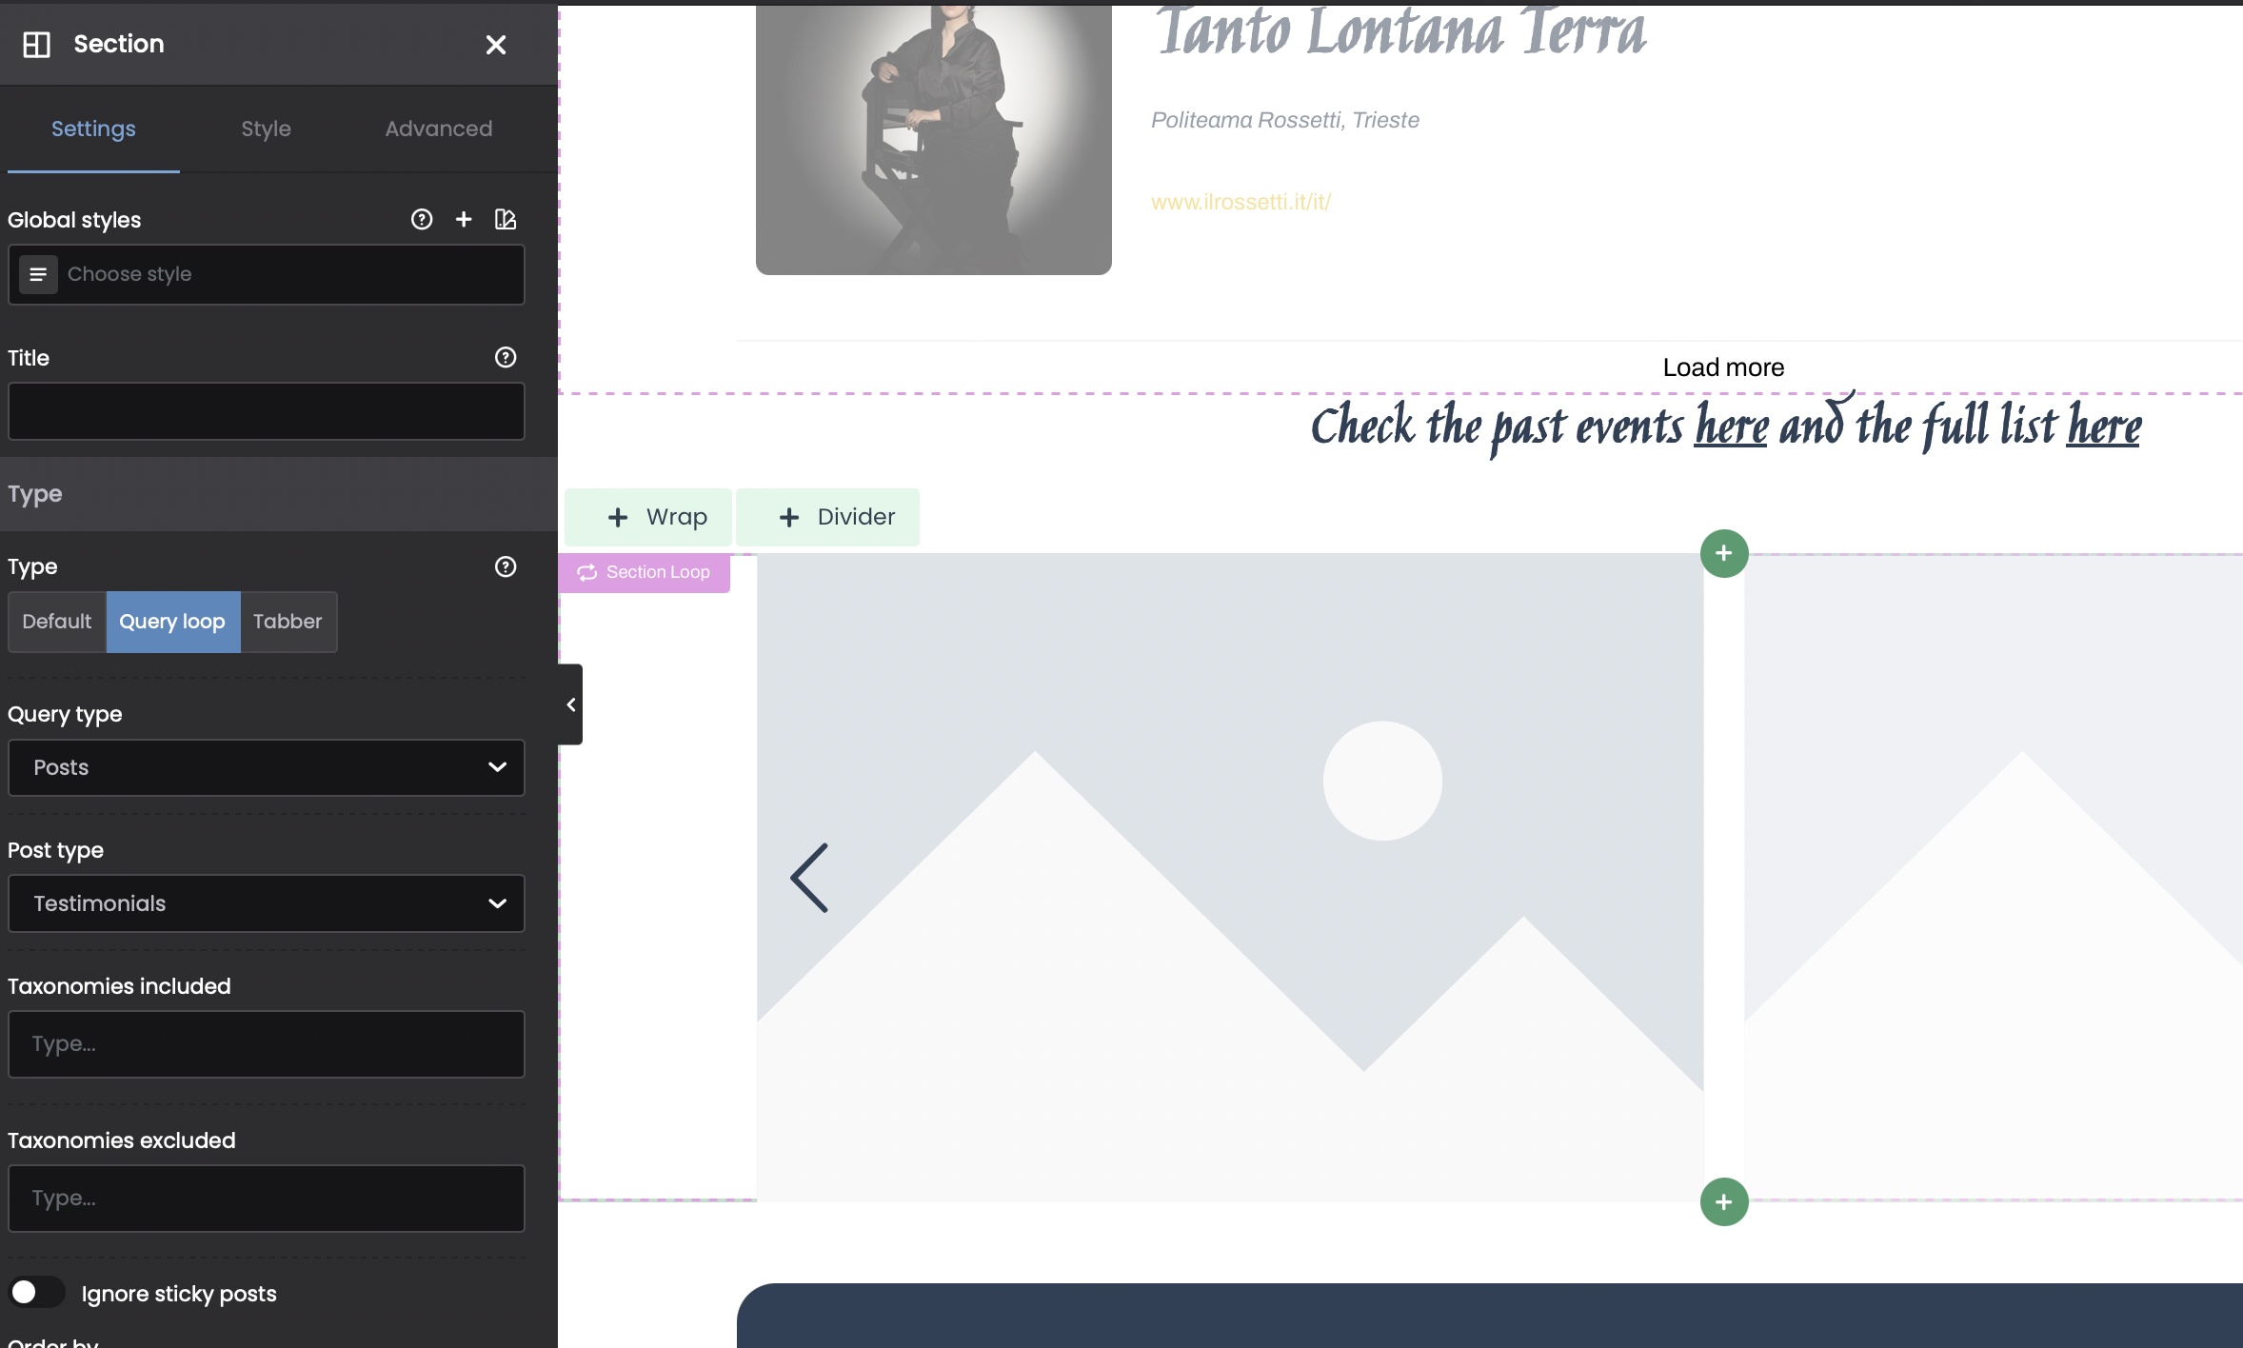The image size is (2243, 1348).
Task: Select the Default type option
Action: click(x=57, y=622)
